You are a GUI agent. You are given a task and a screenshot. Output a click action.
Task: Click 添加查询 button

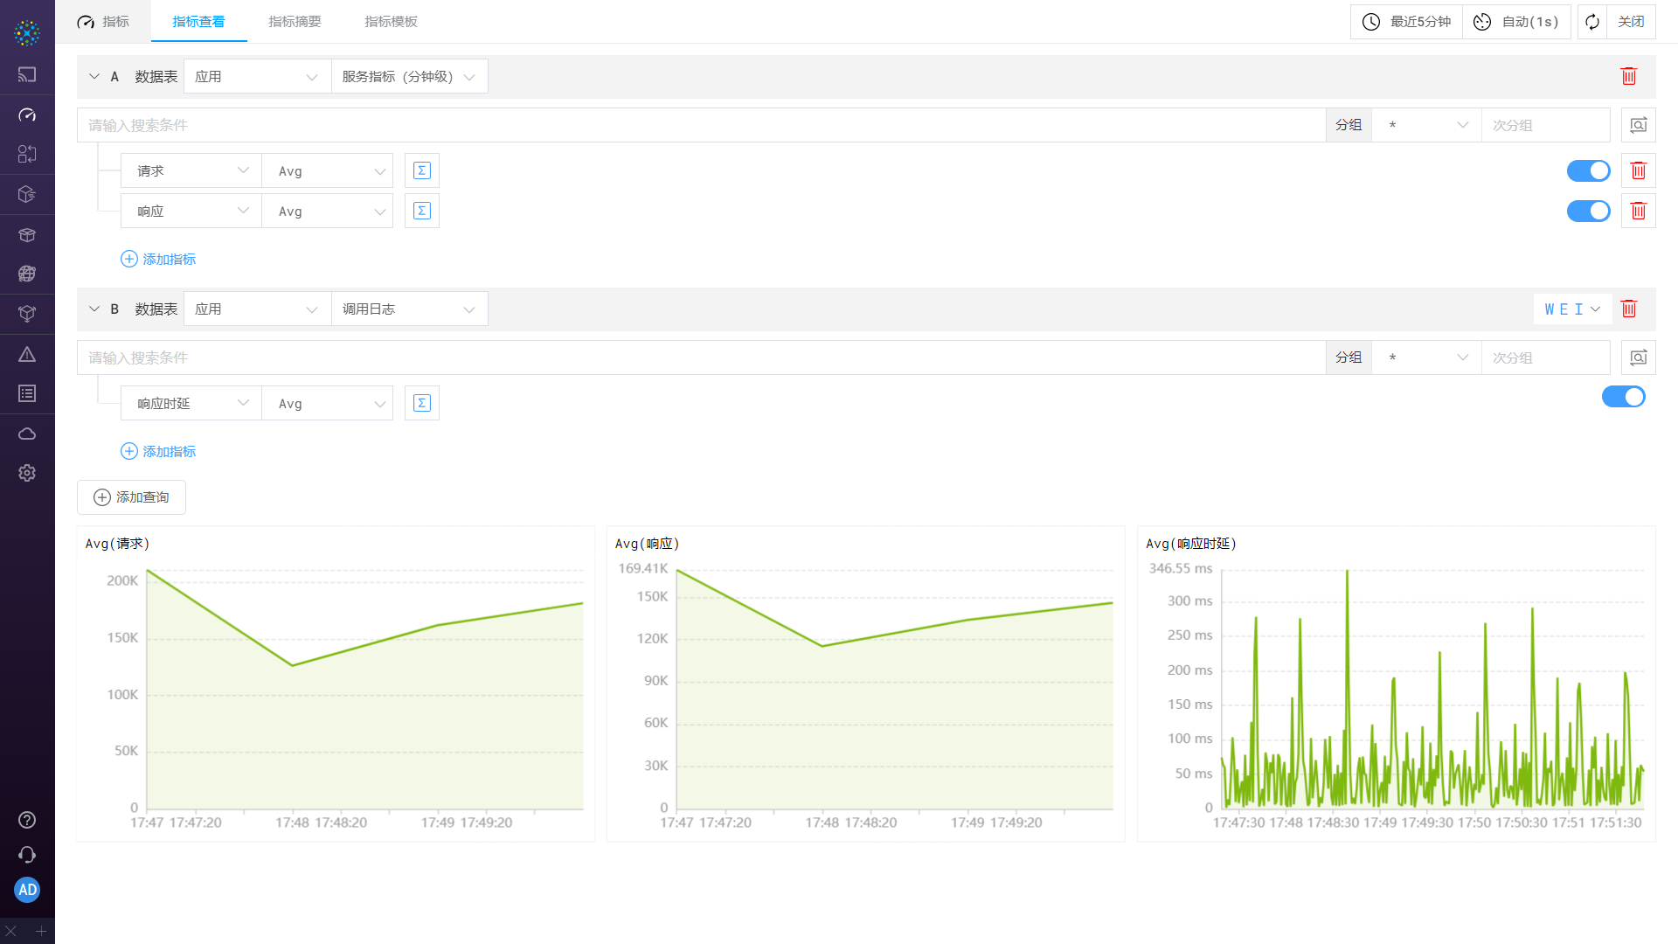[x=131, y=497]
